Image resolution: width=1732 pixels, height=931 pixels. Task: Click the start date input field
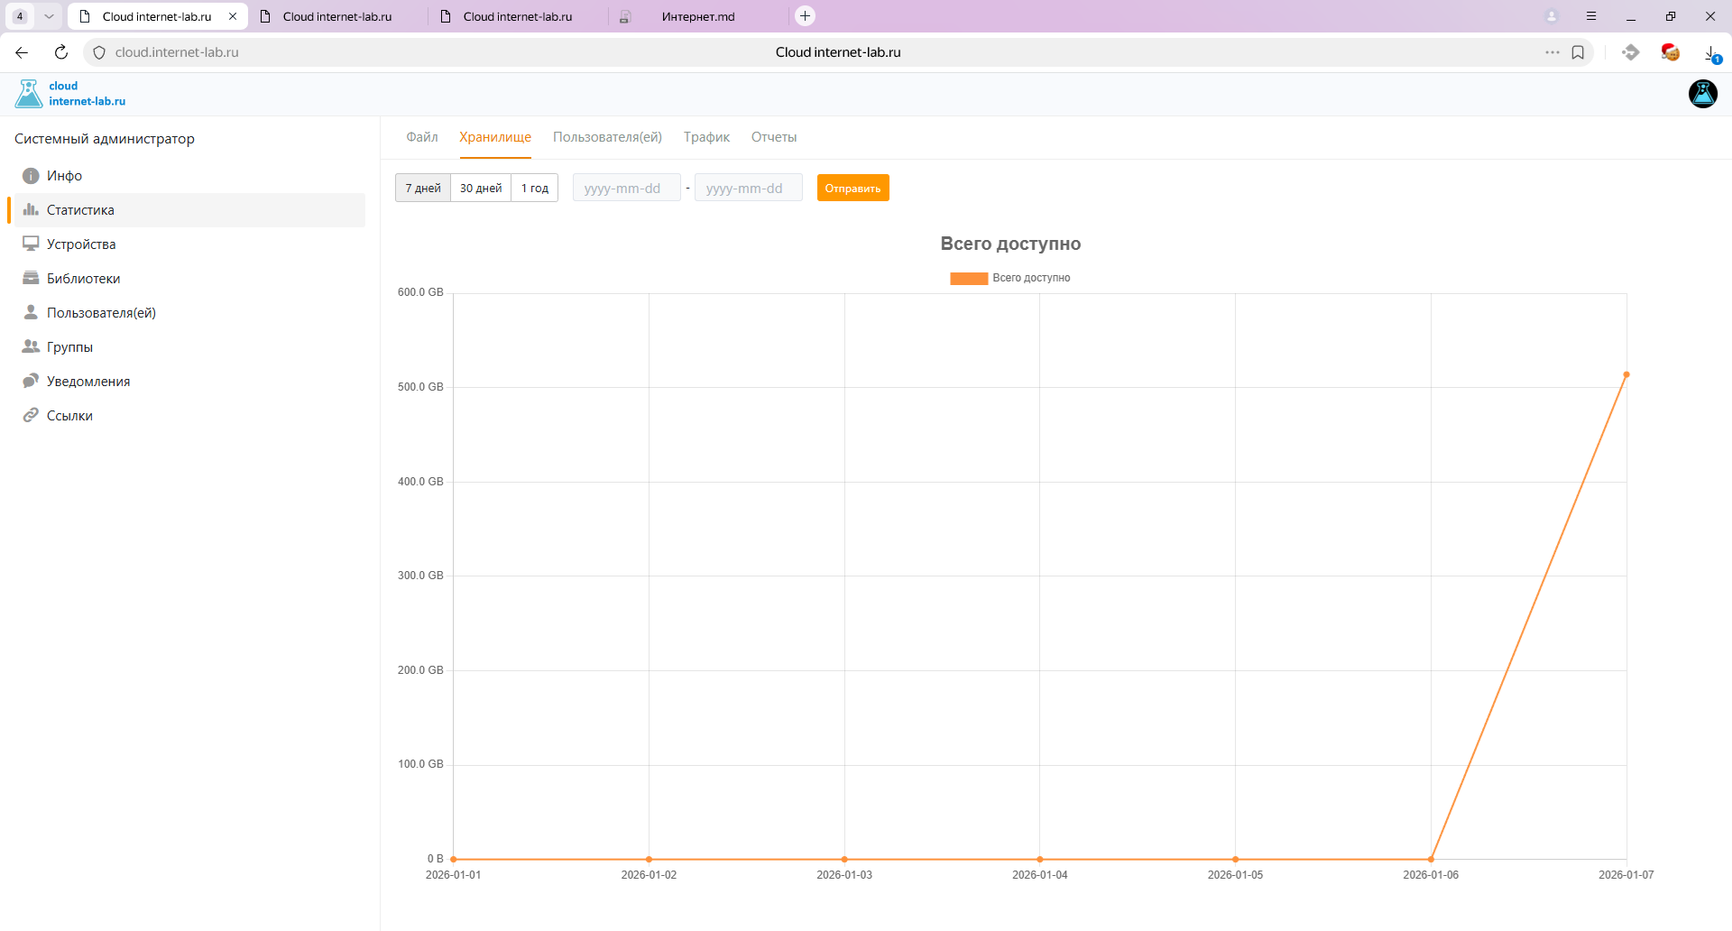coord(626,188)
